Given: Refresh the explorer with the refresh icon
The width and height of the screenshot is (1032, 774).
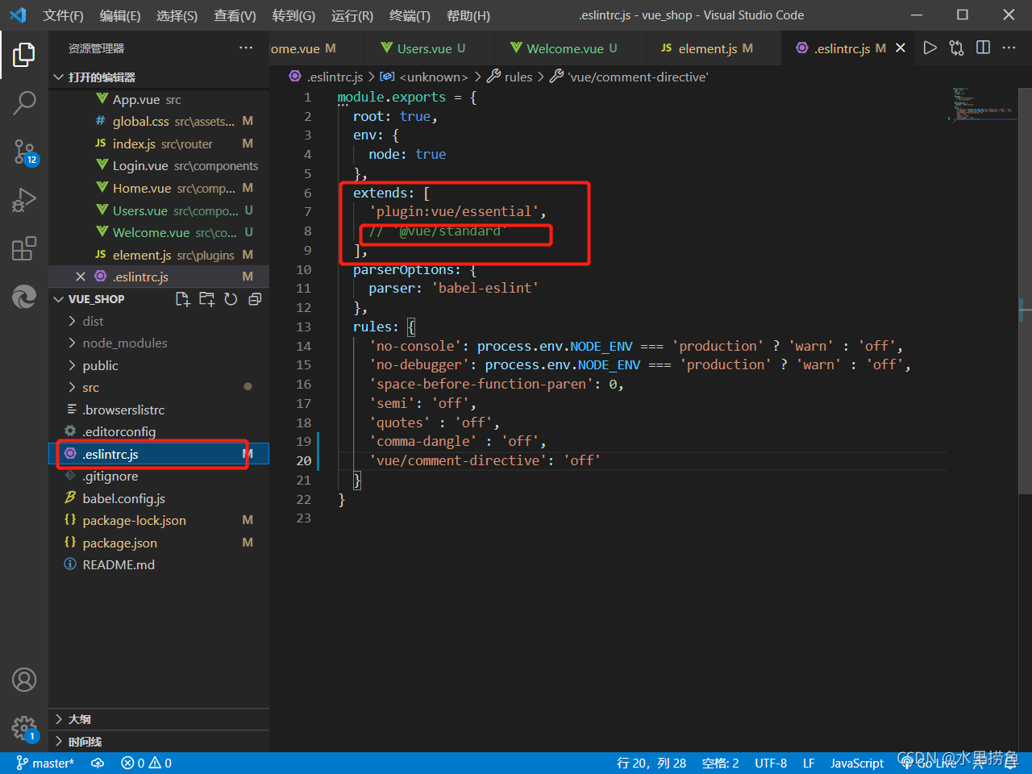Looking at the screenshot, I should 231,298.
